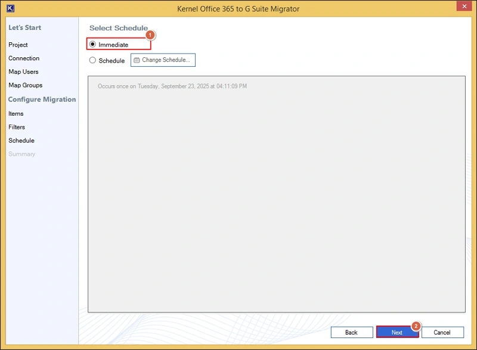Jump to the Map Users step

pos(23,72)
